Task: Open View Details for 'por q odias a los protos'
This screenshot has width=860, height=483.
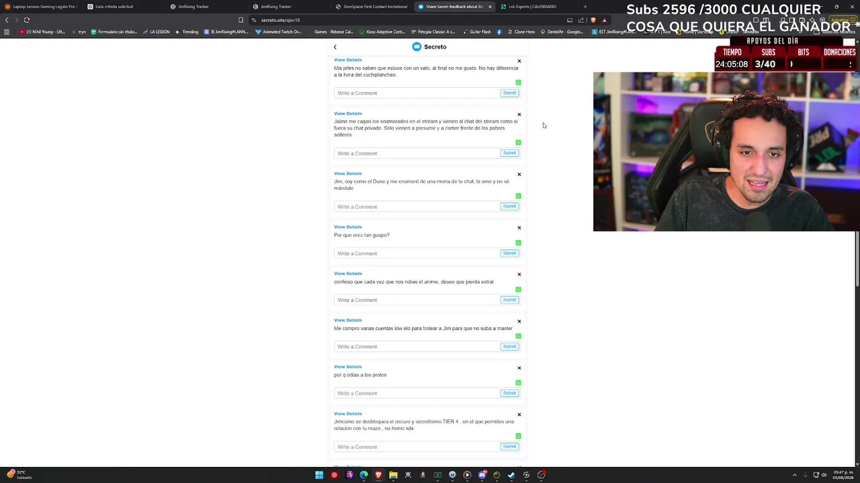Action: coord(348,366)
